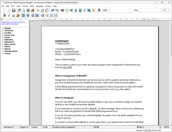
Task: Set left text alignment
Action: pyautogui.click(x=24, y=15)
